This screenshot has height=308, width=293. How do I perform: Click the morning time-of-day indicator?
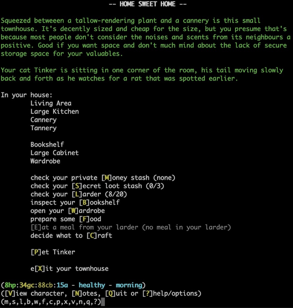[129, 285]
